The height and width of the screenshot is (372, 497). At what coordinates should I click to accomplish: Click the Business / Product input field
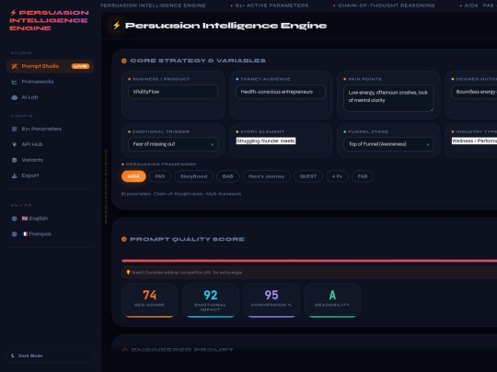point(173,92)
